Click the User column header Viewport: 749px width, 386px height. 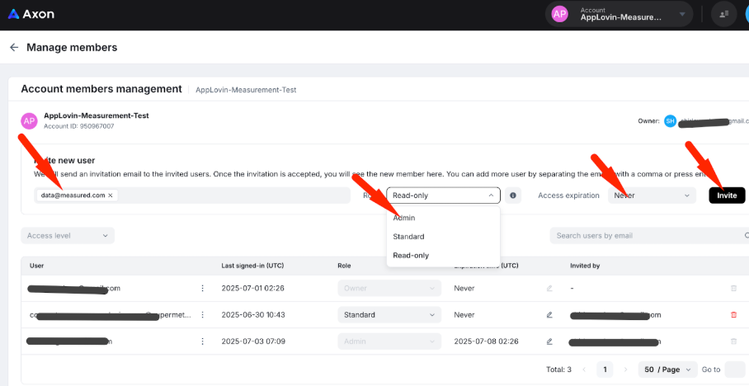pyautogui.click(x=37, y=266)
